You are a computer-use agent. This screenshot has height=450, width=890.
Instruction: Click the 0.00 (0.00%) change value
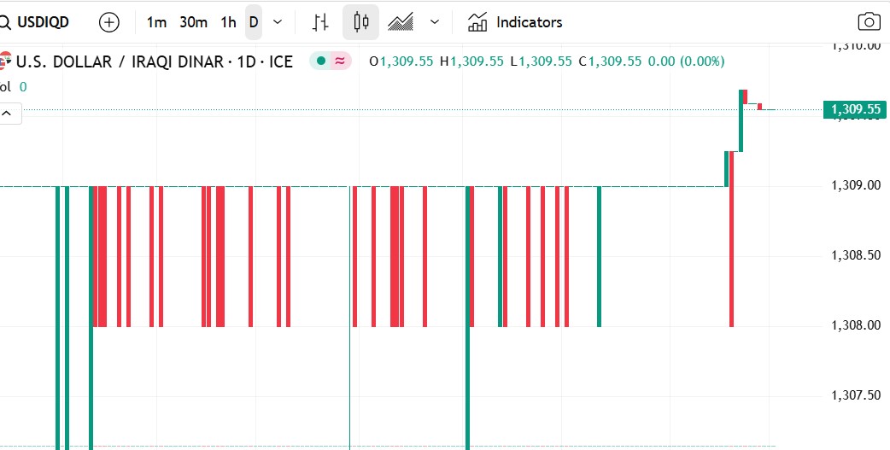(686, 61)
